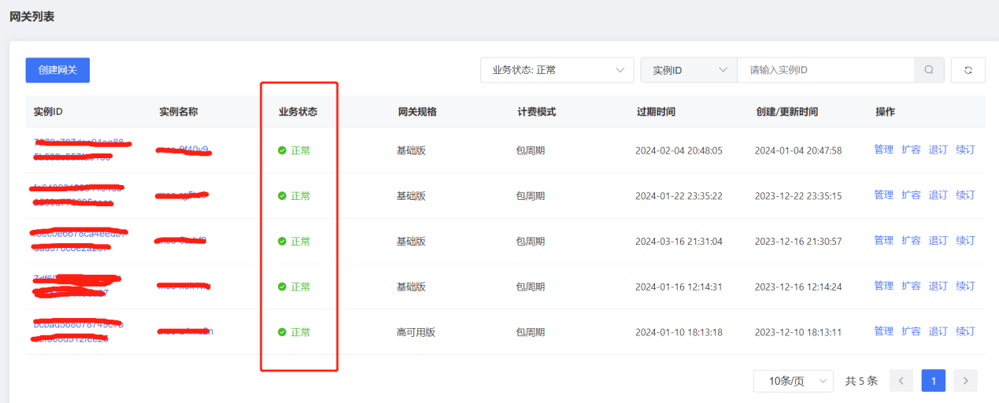
Task: Click creation time 2024-01-04 20:47:58
Action: tap(798, 150)
